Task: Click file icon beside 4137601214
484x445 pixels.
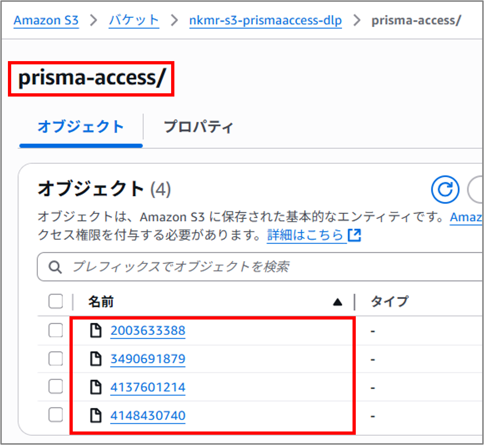Action: pos(96,387)
